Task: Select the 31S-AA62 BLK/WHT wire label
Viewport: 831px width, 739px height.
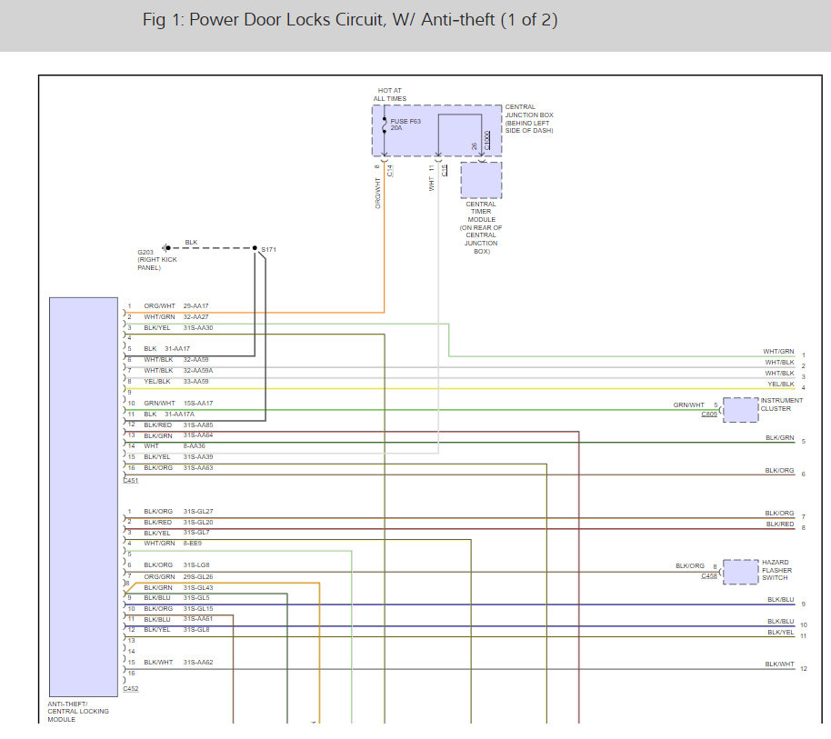Action: tap(197, 663)
